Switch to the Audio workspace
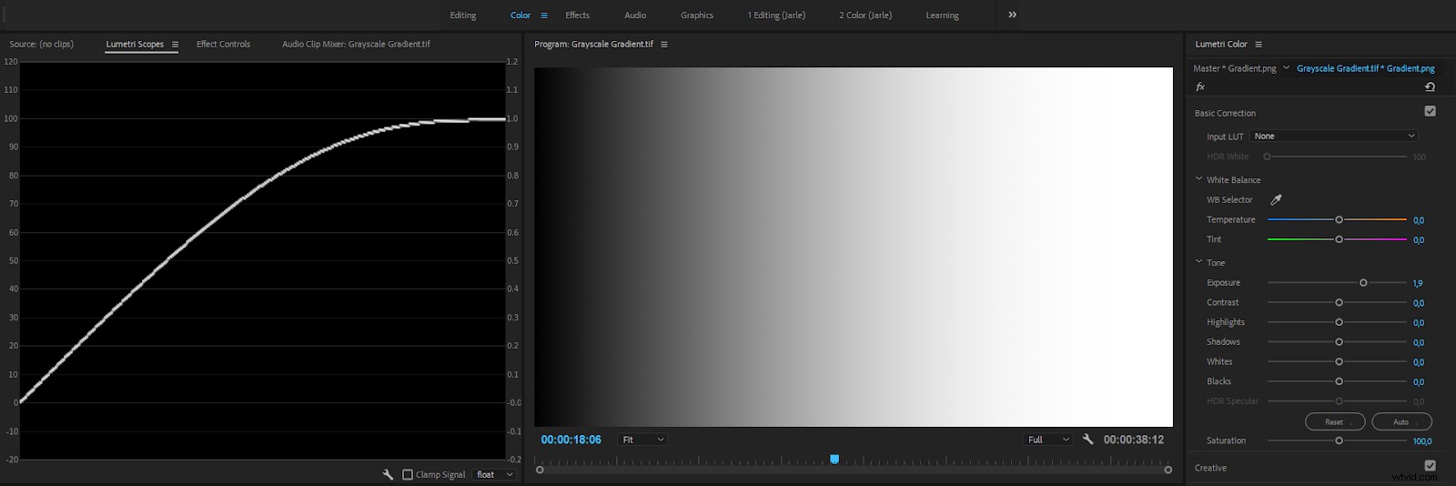Screen dimensions: 1456x486 635,15
